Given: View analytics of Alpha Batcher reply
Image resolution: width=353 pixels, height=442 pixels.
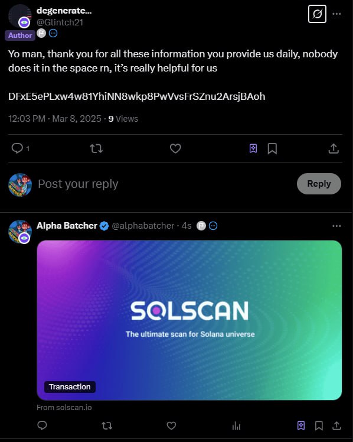Looking at the screenshot, I should tap(236, 425).
